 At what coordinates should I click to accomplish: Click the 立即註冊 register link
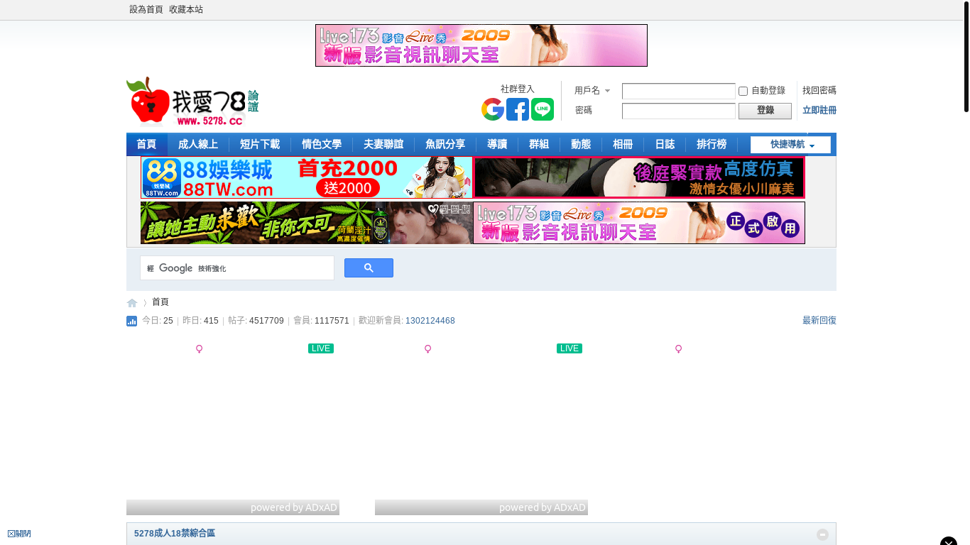pyautogui.click(x=819, y=111)
